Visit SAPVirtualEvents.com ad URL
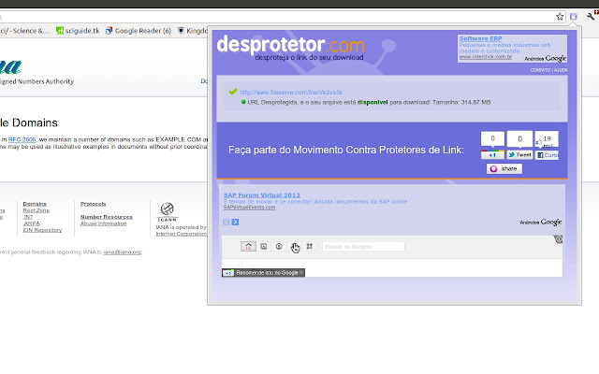The image size is (599, 374). (249, 208)
